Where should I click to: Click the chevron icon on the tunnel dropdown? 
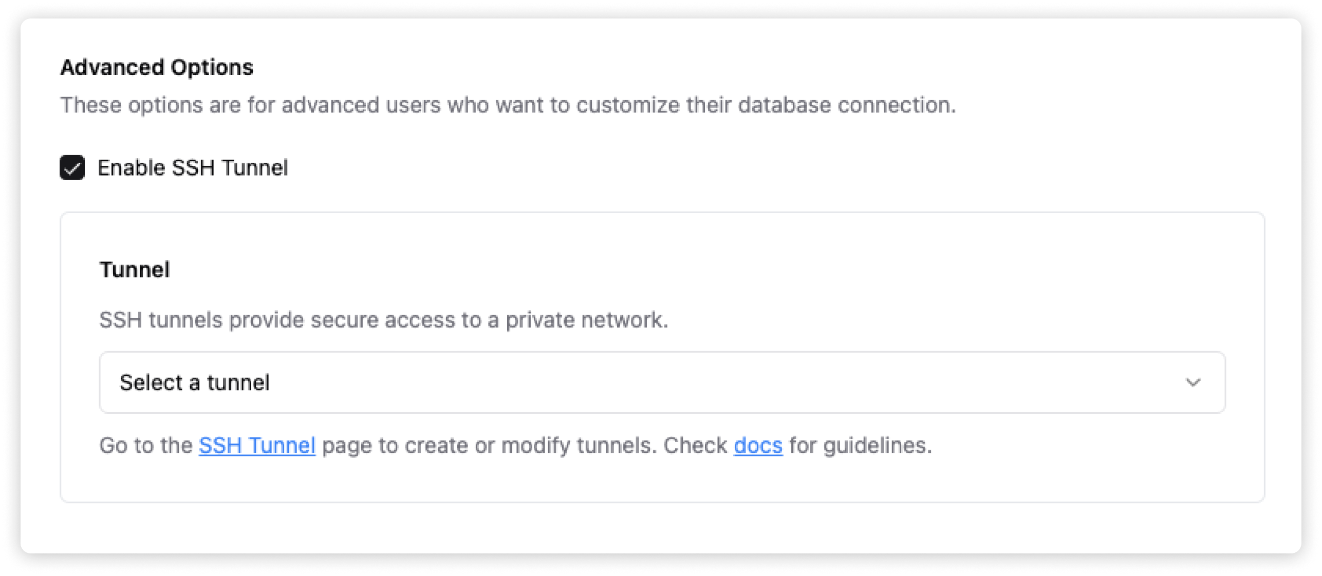point(1194,383)
